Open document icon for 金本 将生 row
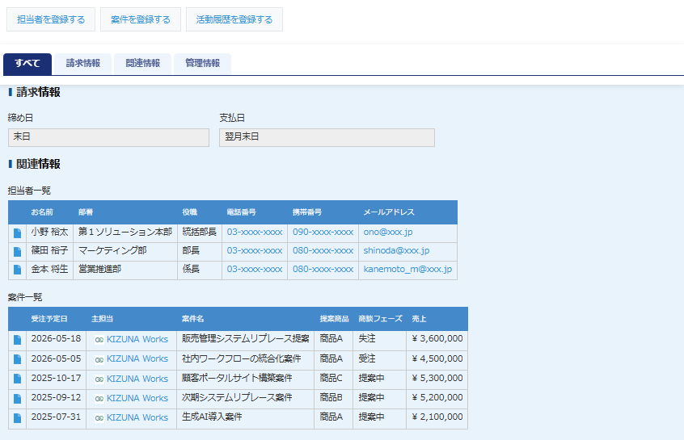Screen dimensions: 684x440 pyautogui.click(x=18, y=270)
